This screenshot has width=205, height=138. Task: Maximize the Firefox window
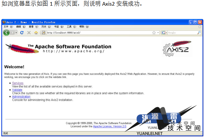pyautogui.click(x=195, y=22)
